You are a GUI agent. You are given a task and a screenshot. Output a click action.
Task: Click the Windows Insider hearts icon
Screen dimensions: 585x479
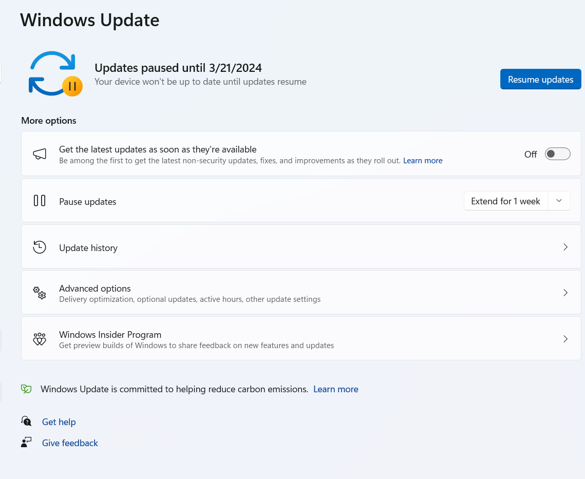point(40,339)
